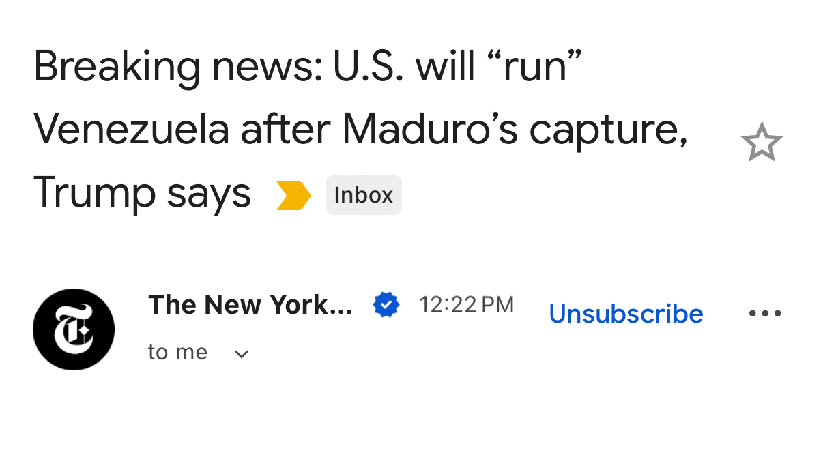
Task: Open the three-dot more options menu
Action: pos(764,314)
